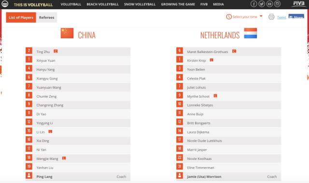Viewport: 309px width, 183px height.
Task: Open the Media menu item
Action: pos(218,4)
